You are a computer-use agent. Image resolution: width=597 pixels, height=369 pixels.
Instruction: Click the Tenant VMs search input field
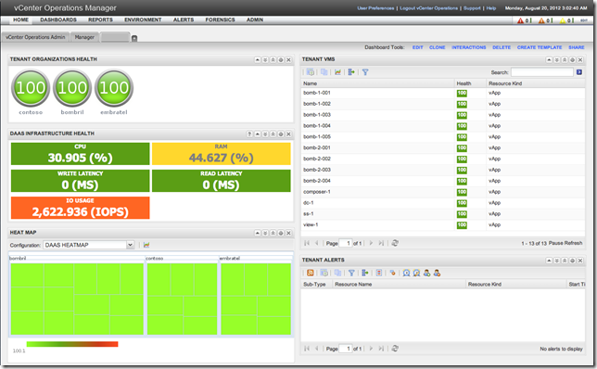[x=541, y=72]
